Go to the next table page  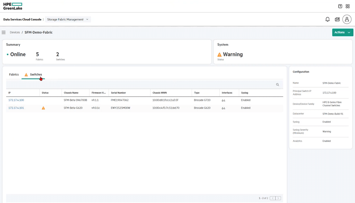(278, 198)
